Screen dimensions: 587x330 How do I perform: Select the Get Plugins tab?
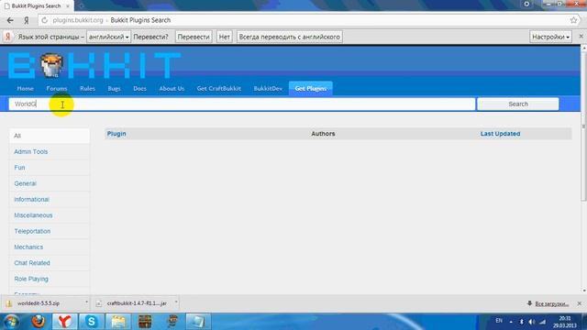pyautogui.click(x=310, y=88)
